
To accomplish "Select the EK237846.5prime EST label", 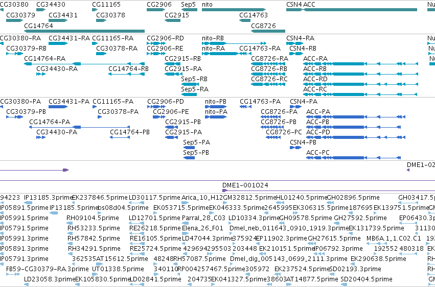I will coord(100,198).
